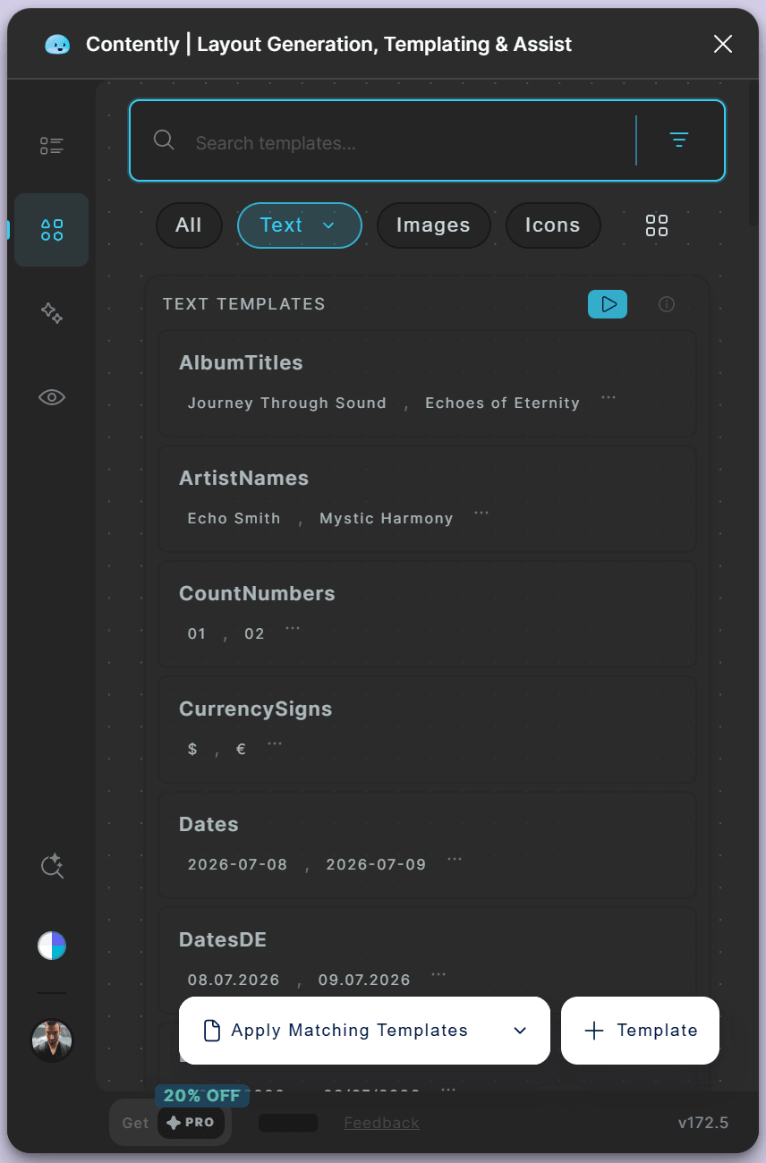Select the All filter tab
Viewport: 766px width, 1163px height.
(189, 225)
